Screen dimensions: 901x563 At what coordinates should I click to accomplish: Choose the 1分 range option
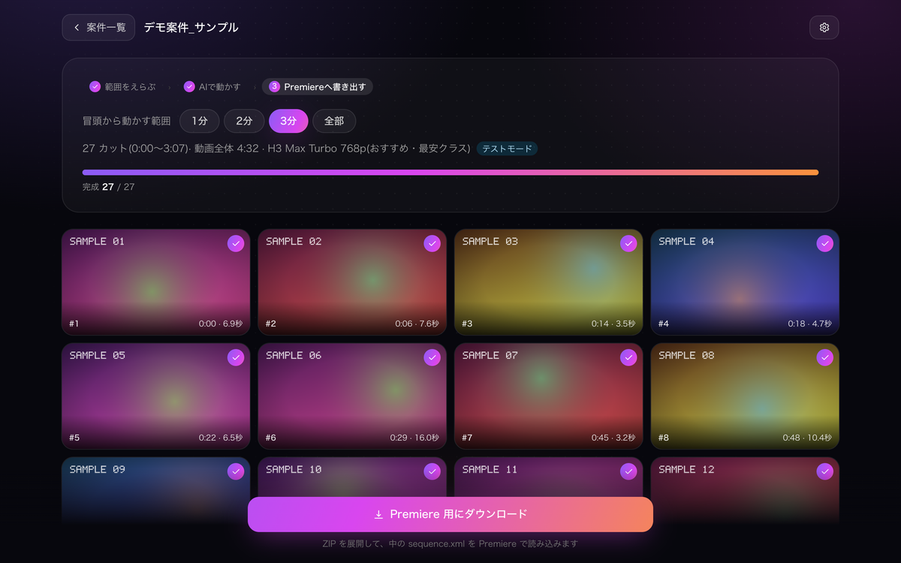[199, 121]
